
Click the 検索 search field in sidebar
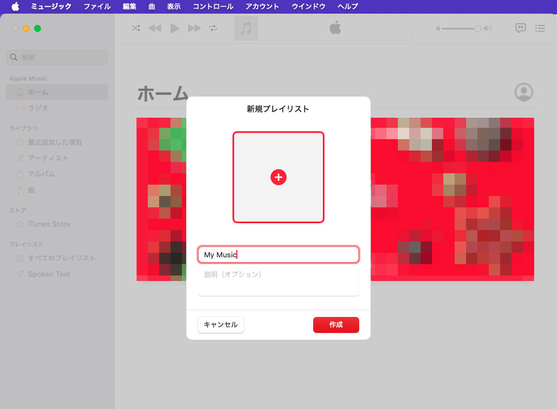point(57,57)
